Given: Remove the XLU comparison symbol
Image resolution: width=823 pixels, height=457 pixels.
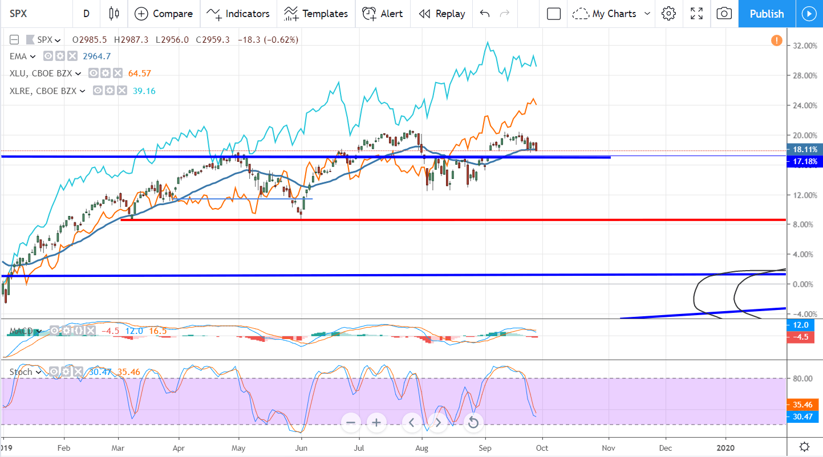Looking at the screenshot, I should pos(117,74).
